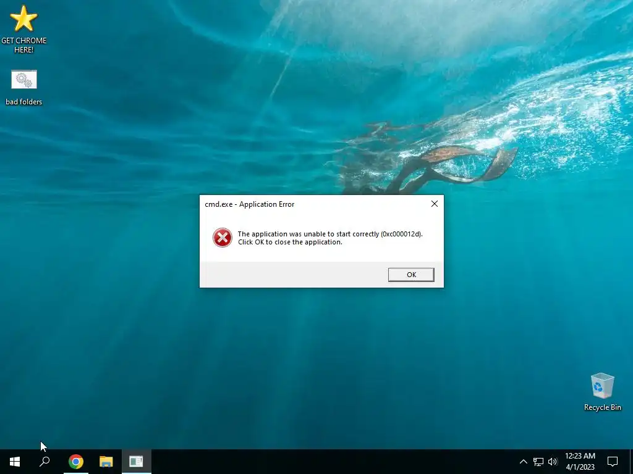Viewport: 633px width, 474px height.
Task: Open the volume control tray icon
Action: [x=553, y=462]
